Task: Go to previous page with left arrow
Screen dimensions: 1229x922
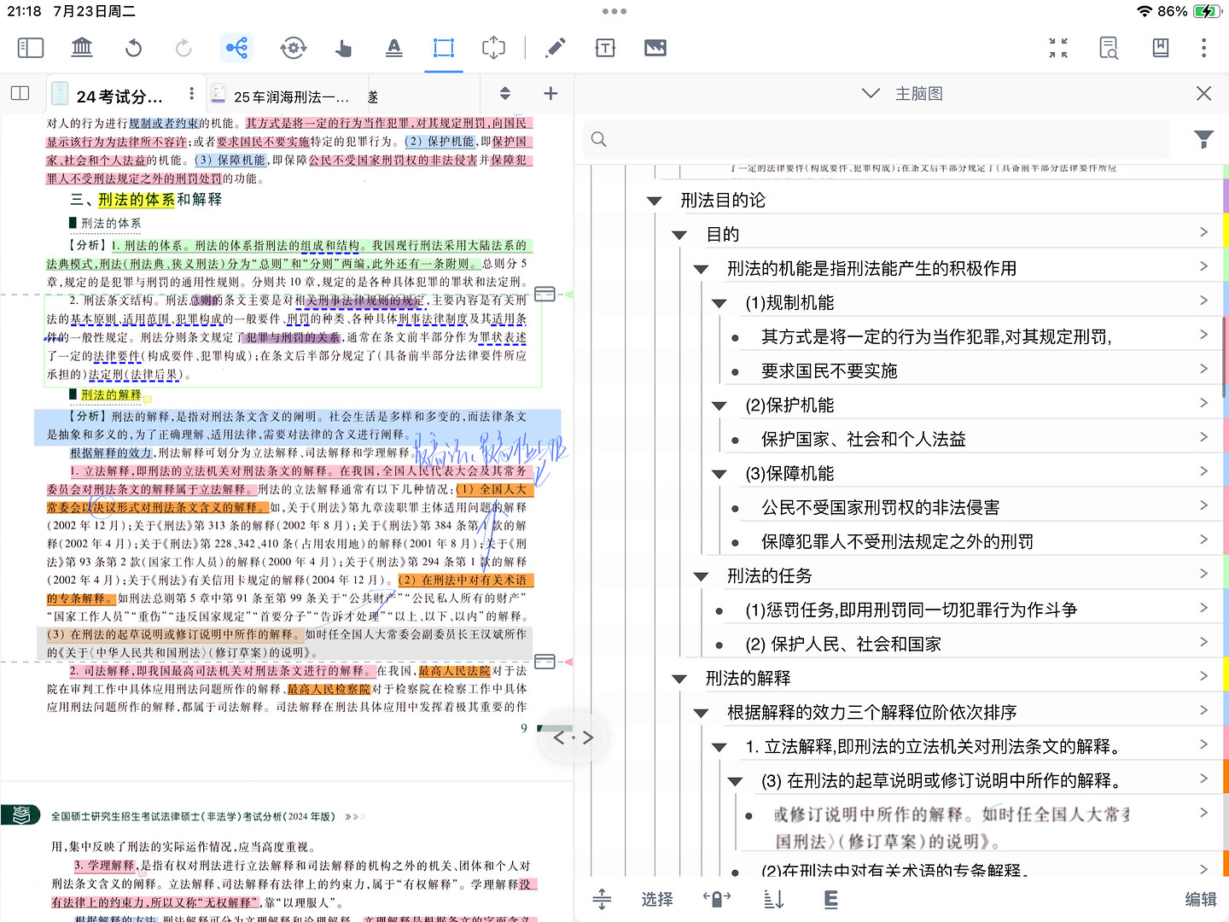Action: pyautogui.click(x=560, y=738)
